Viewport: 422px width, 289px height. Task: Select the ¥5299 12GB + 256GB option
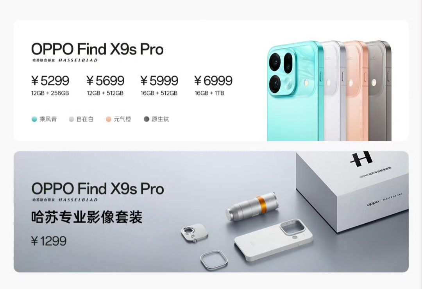point(50,85)
